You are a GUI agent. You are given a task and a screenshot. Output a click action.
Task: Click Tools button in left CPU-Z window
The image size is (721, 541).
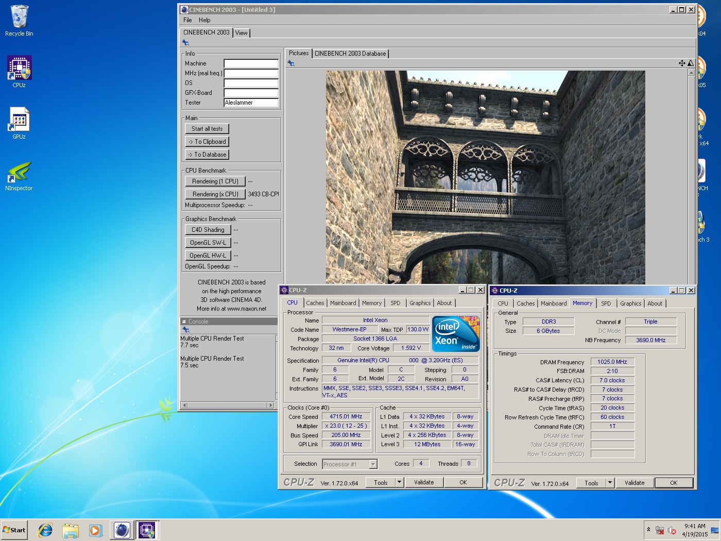381,482
